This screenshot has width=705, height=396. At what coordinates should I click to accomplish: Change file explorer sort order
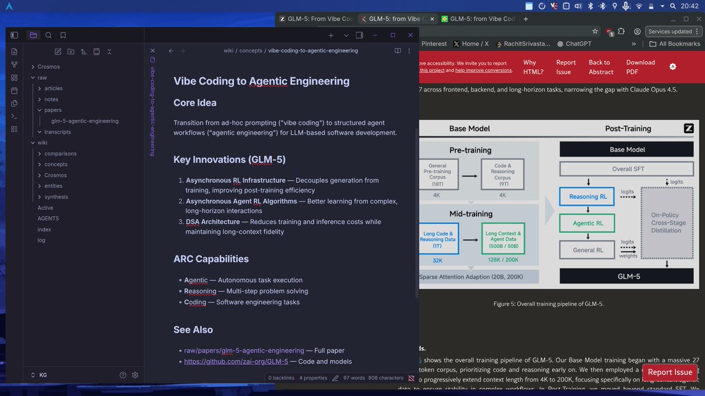(83, 52)
